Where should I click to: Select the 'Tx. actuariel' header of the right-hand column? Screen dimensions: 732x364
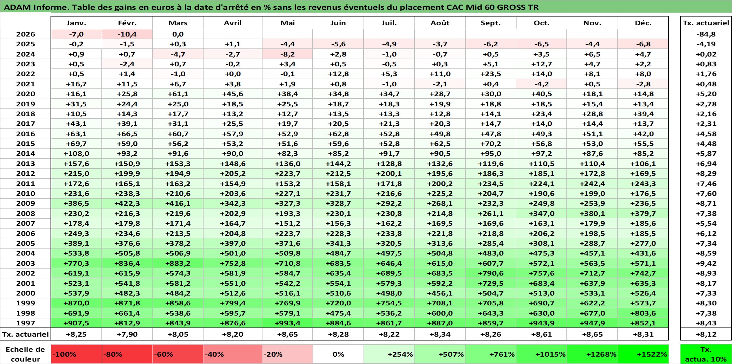[x=706, y=23]
